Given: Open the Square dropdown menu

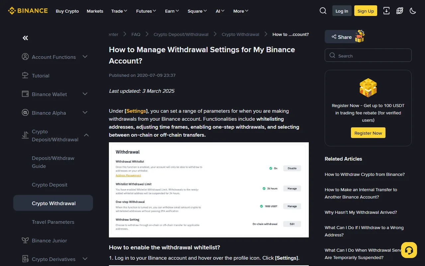Looking at the screenshot, I should click(x=197, y=11).
